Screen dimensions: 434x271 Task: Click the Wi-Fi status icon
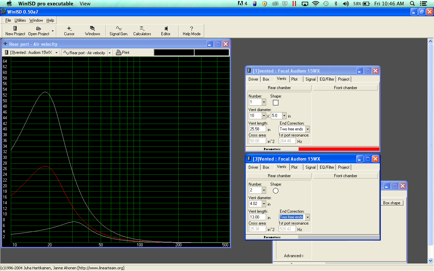click(x=316, y=3)
